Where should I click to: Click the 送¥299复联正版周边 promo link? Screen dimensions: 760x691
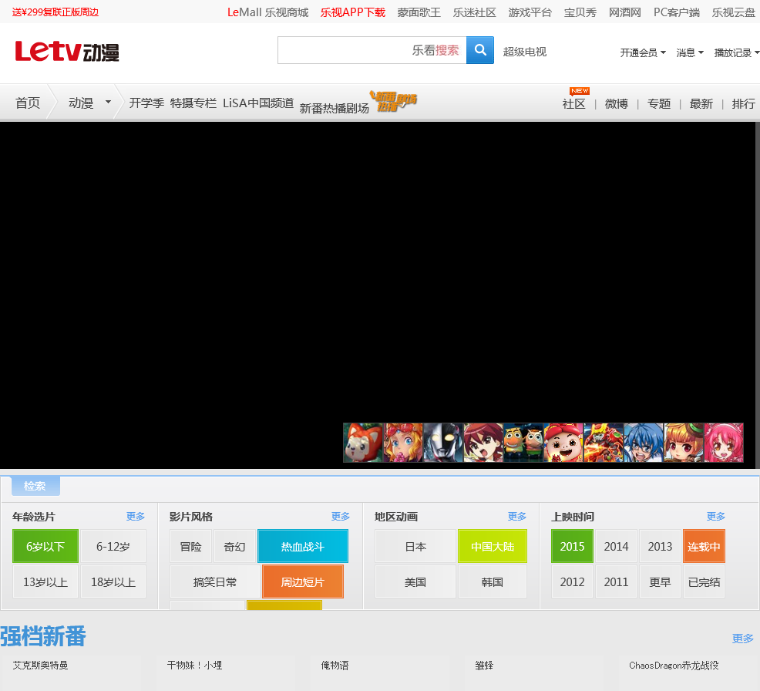55,12
